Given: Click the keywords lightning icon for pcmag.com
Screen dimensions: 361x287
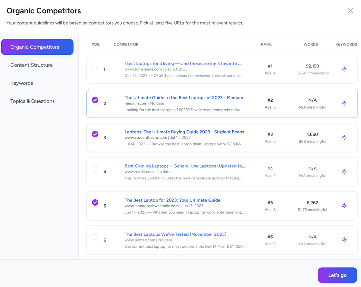Looking at the screenshot, I should (x=344, y=240).
